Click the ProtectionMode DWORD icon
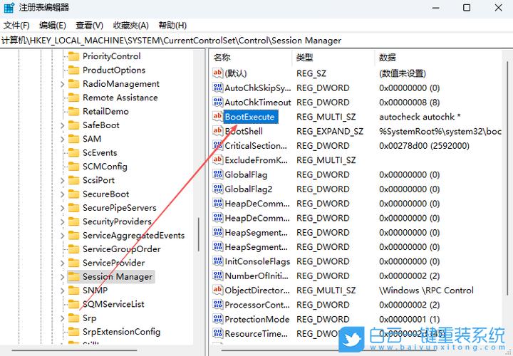This screenshot has height=356, width=513. [217, 319]
